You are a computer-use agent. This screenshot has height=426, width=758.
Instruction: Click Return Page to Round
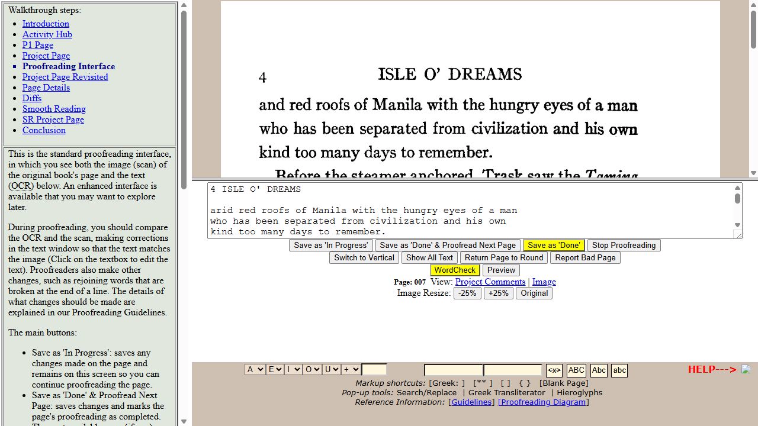504,258
